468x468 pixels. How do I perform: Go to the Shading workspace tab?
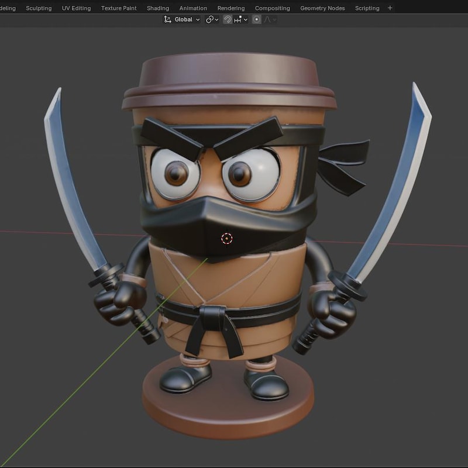(158, 8)
